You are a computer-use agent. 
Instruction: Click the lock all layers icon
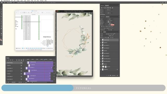[x=109, y=38]
